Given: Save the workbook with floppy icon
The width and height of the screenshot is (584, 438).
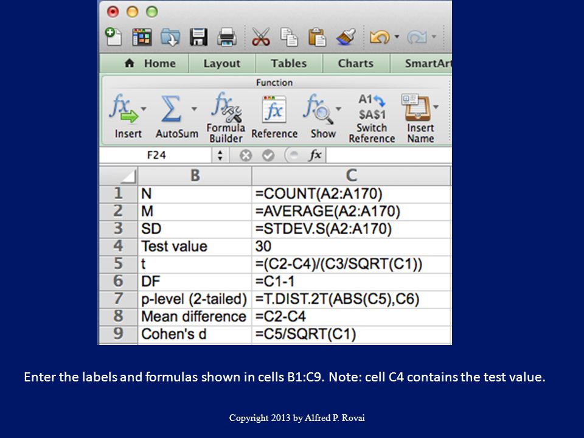Looking at the screenshot, I should 198,37.
